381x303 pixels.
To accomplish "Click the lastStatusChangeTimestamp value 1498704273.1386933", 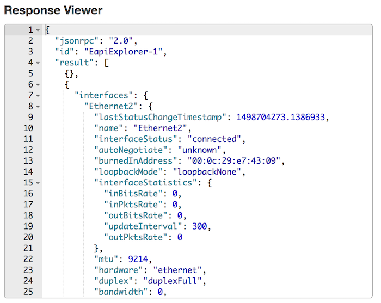I will pyautogui.click(x=283, y=118).
